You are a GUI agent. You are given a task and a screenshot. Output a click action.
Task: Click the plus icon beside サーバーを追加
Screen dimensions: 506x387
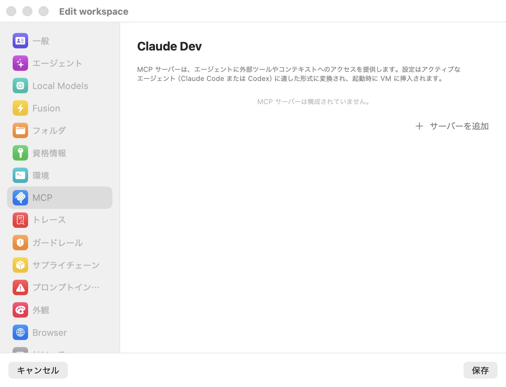coord(419,126)
